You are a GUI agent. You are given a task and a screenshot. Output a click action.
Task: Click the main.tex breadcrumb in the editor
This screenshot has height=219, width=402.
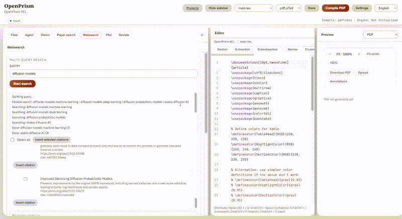[x=246, y=42]
